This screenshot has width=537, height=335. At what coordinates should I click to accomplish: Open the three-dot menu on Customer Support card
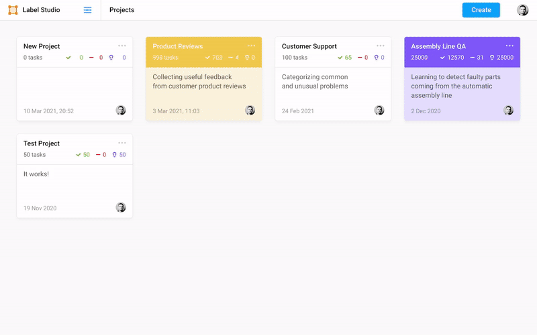(x=380, y=46)
